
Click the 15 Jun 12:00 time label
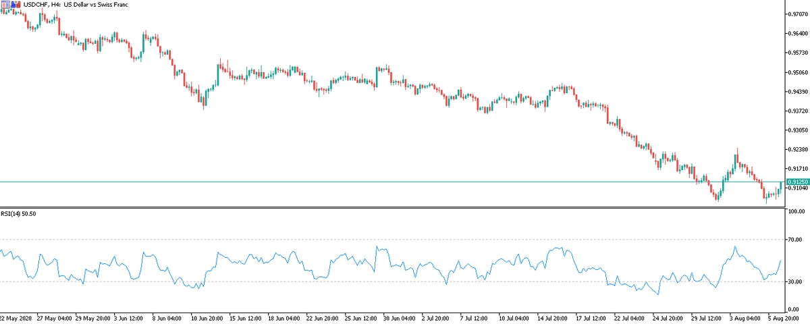tap(246, 317)
